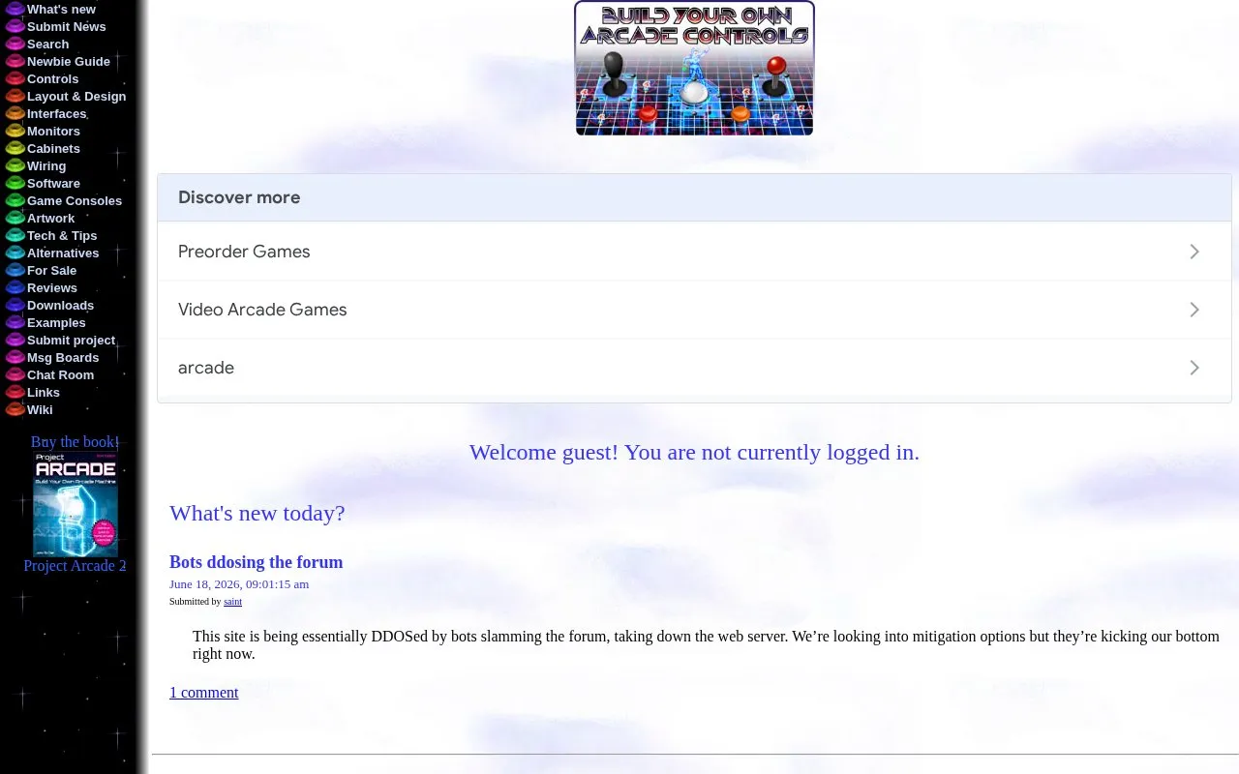Click the button icon beside Msg Boards

tap(15, 357)
